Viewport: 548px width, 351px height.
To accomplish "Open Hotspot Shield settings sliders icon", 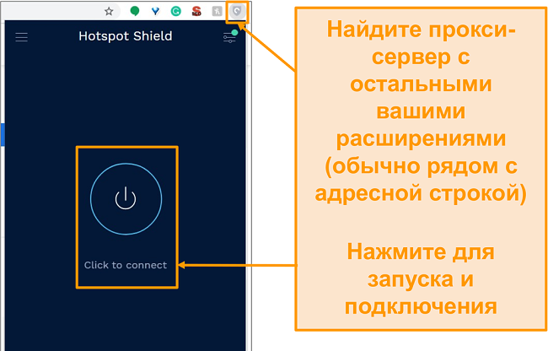I will [230, 37].
